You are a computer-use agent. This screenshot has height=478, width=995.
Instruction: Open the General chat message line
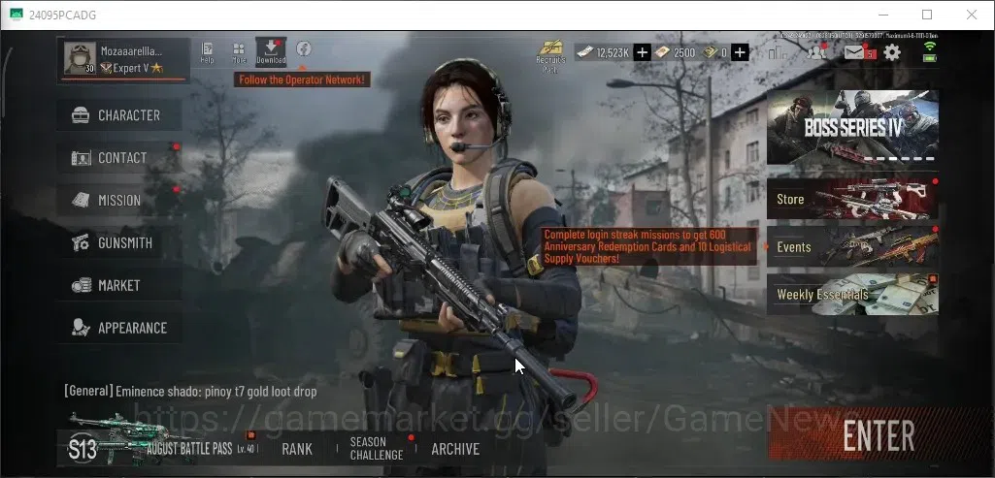click(190, 391)
